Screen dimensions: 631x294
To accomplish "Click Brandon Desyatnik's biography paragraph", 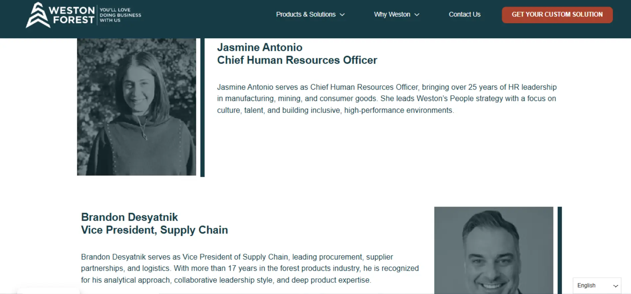I will tap(250, 268).
